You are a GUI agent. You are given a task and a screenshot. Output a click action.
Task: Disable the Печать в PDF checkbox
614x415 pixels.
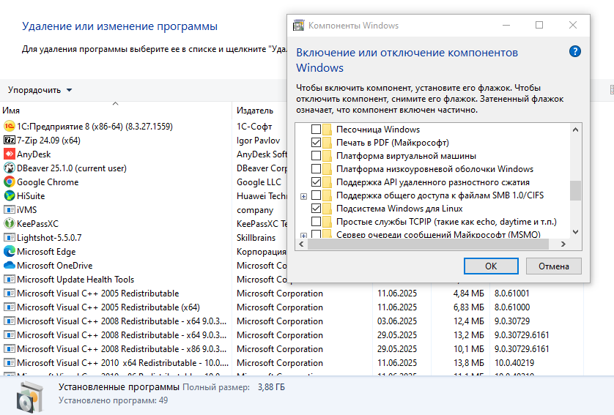coord(316,143)
